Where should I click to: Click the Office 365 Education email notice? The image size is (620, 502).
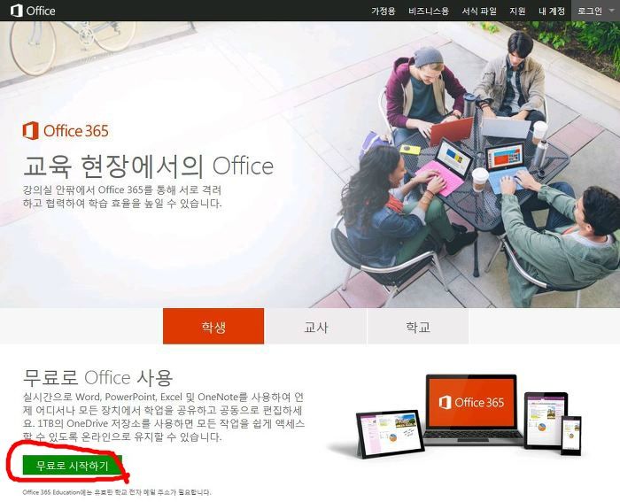117,492
